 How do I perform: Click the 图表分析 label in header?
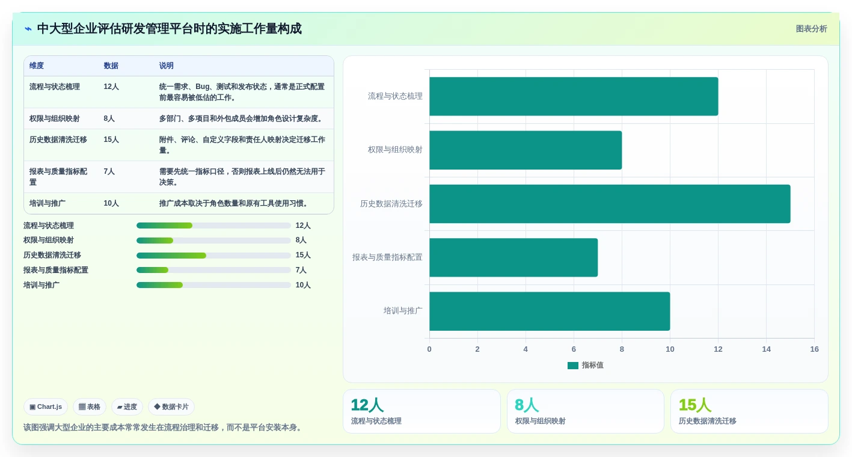coord(811,29)
